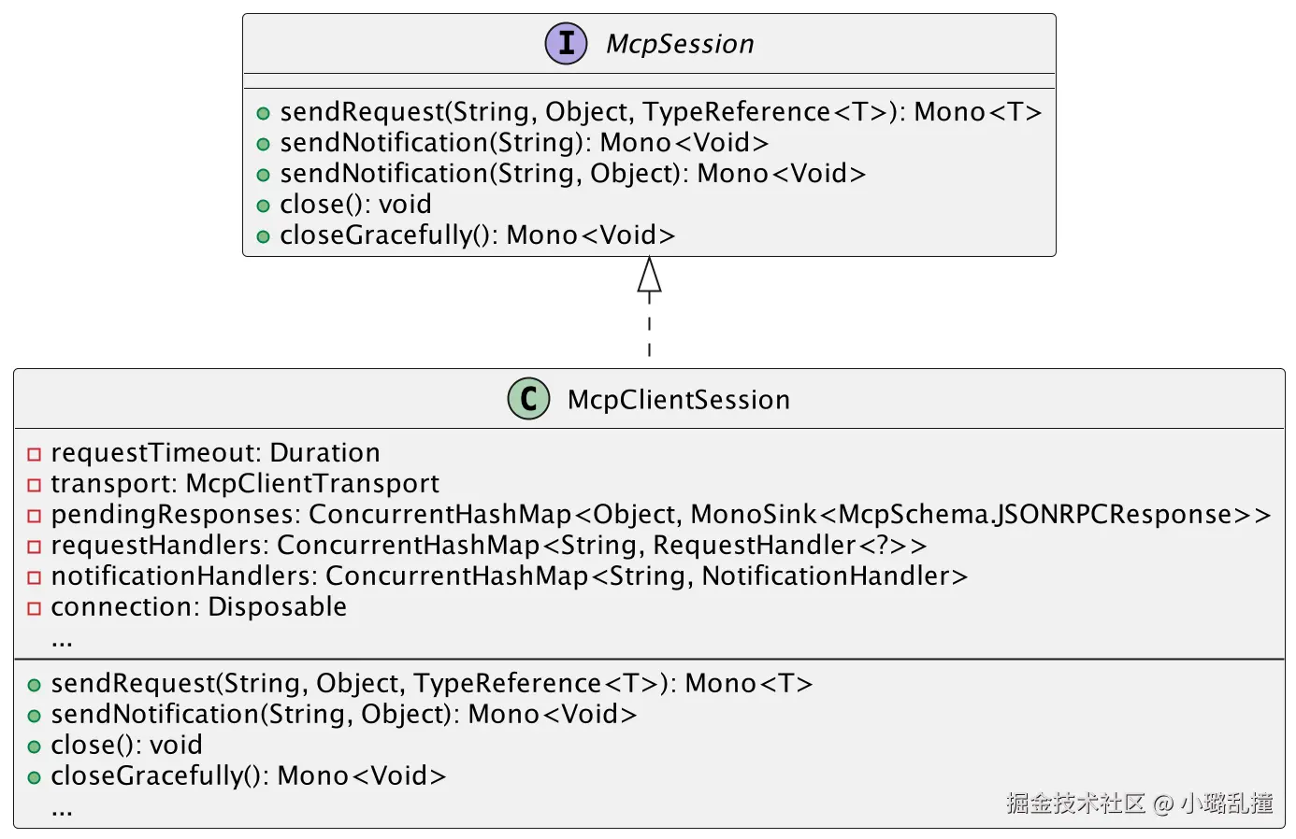This screenshot has width=1296, height=839.
Task: Click the green dot beside sendNotification(String): Mono<Void>
Action: 264,144
